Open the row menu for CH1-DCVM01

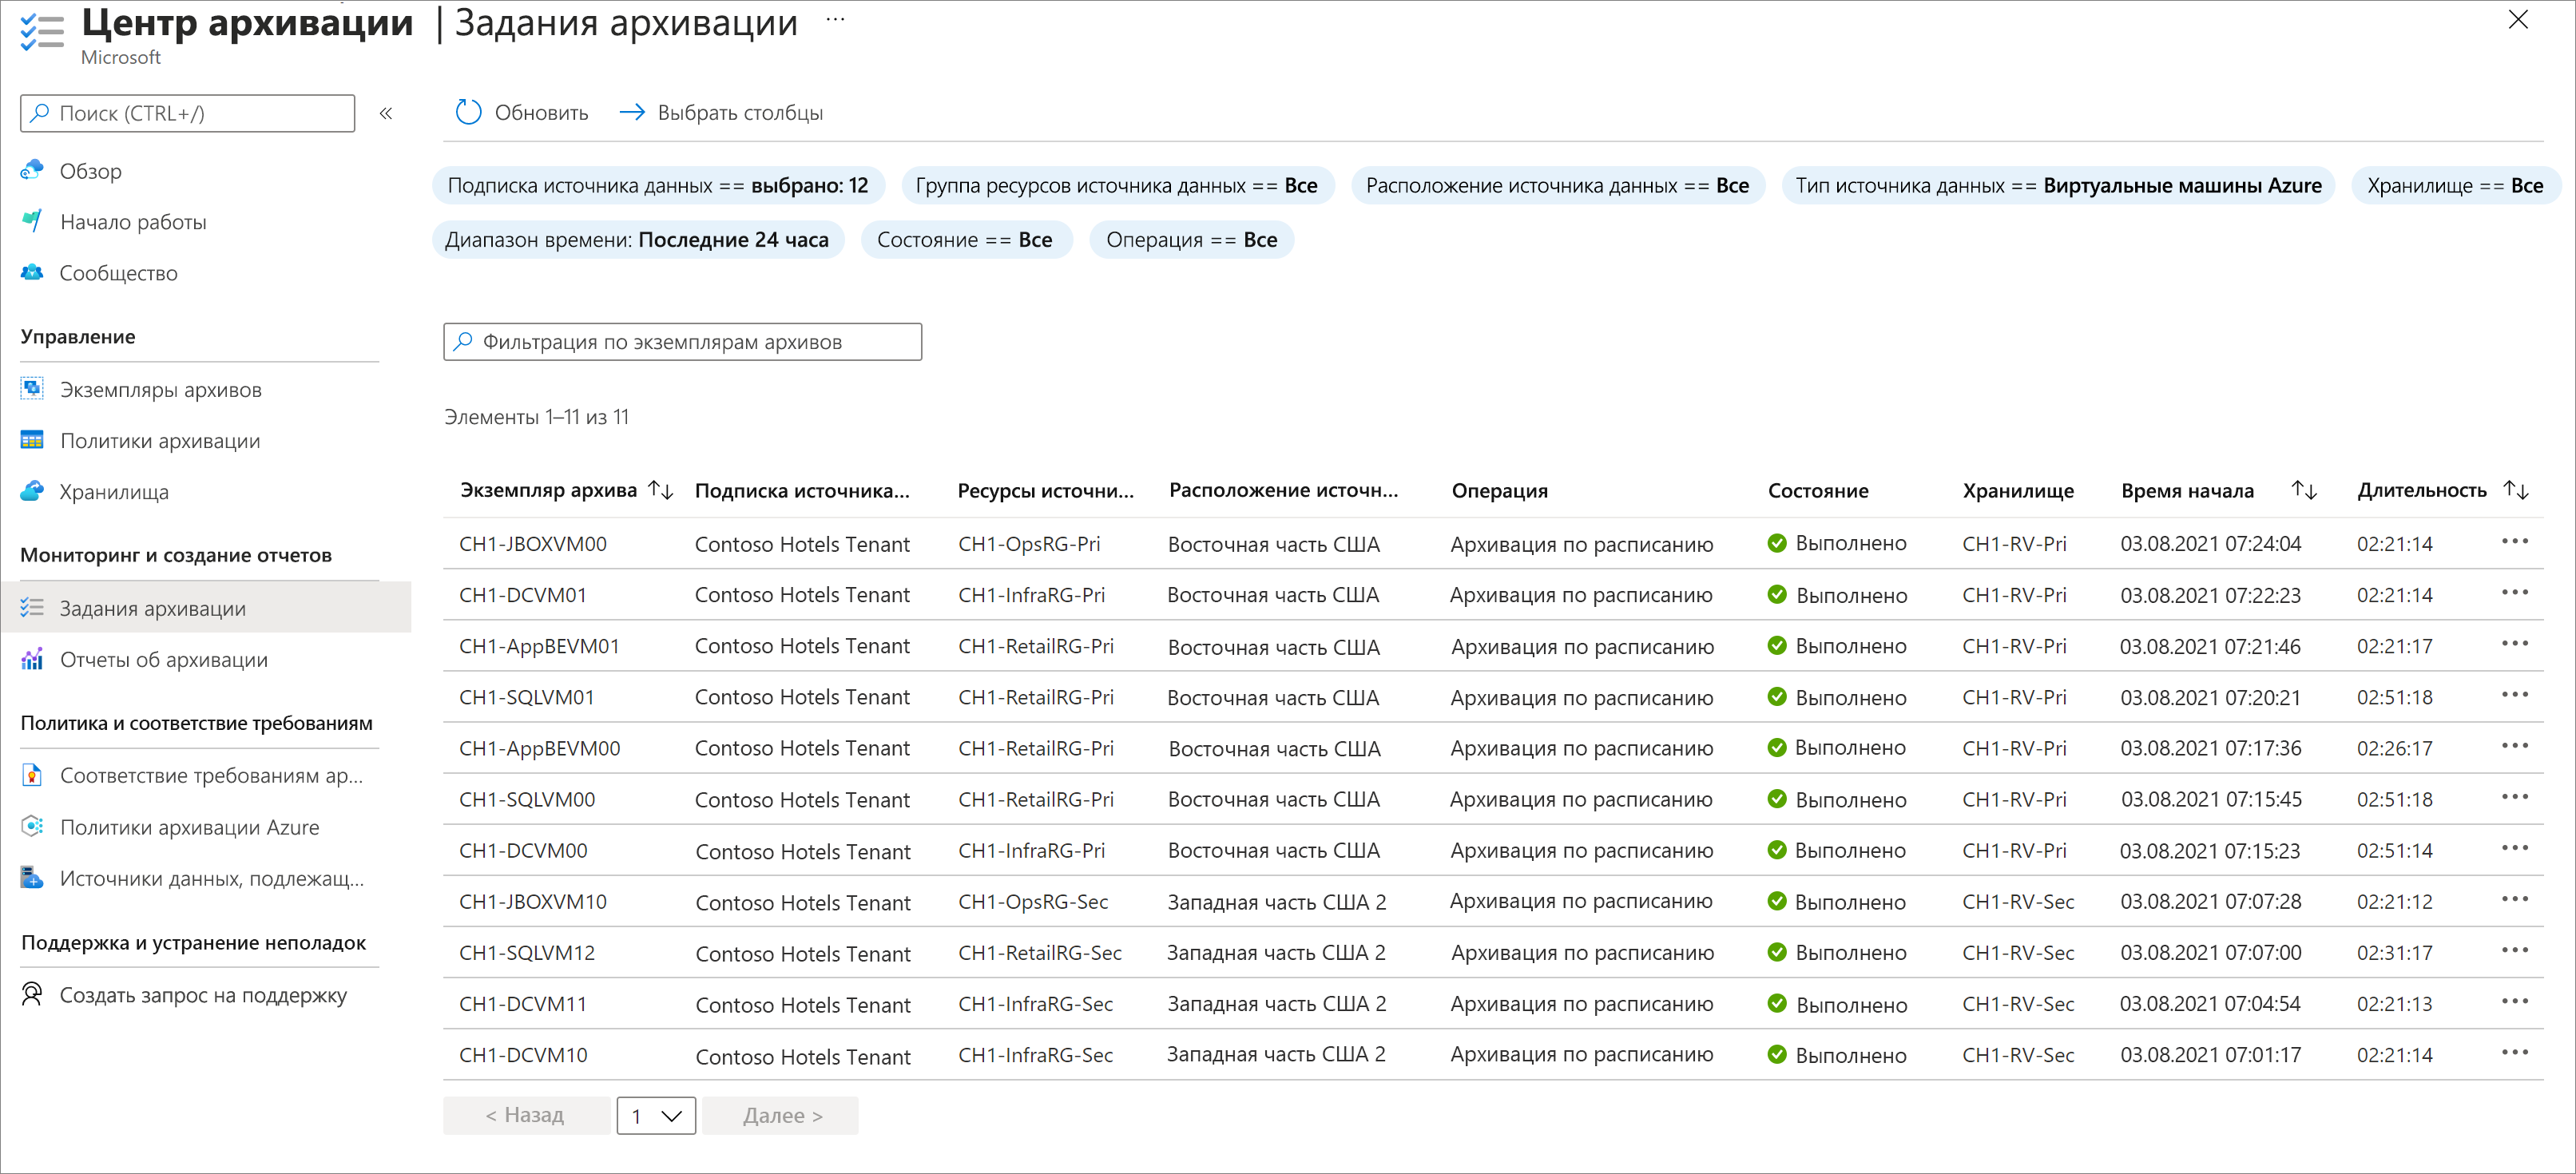point(2515,593)
